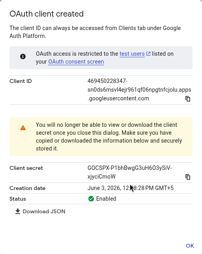The image size is (202, 254).
Task: Click the Client ID value text
Action: (x=139, y=90)
